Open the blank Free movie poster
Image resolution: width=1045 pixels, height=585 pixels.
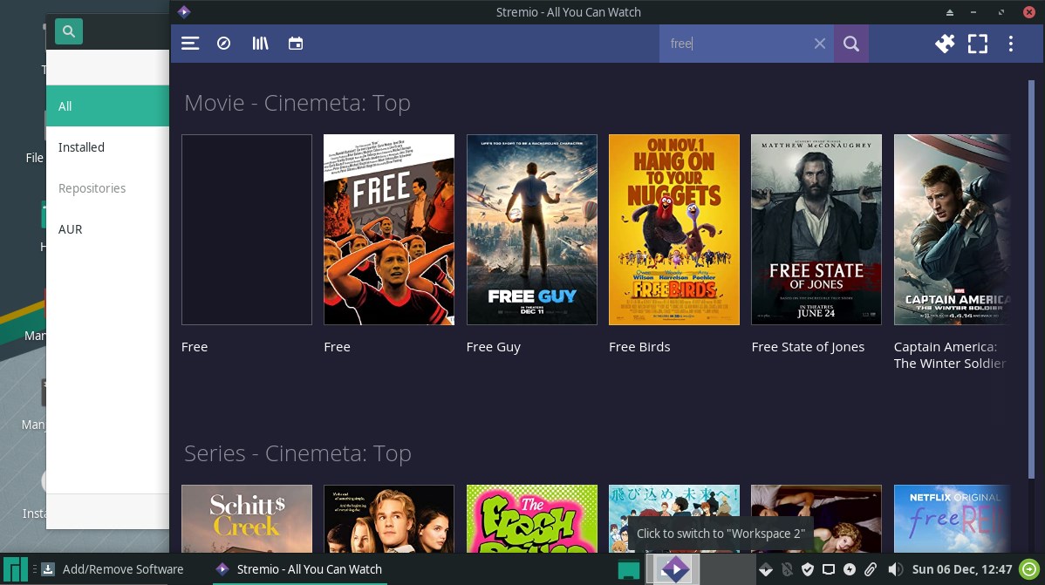tap(247, 230)
